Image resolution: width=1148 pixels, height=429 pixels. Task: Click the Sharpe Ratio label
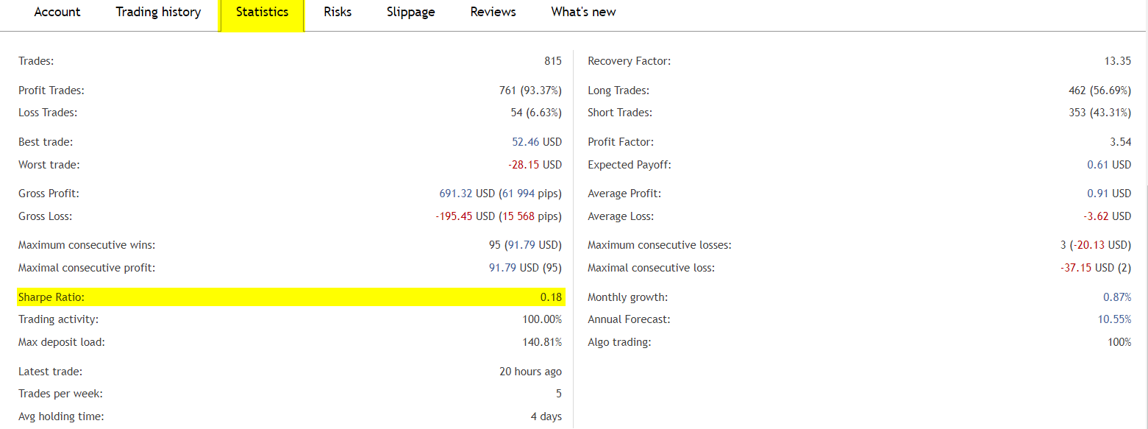pyautogui.click(x=51, y=297)
